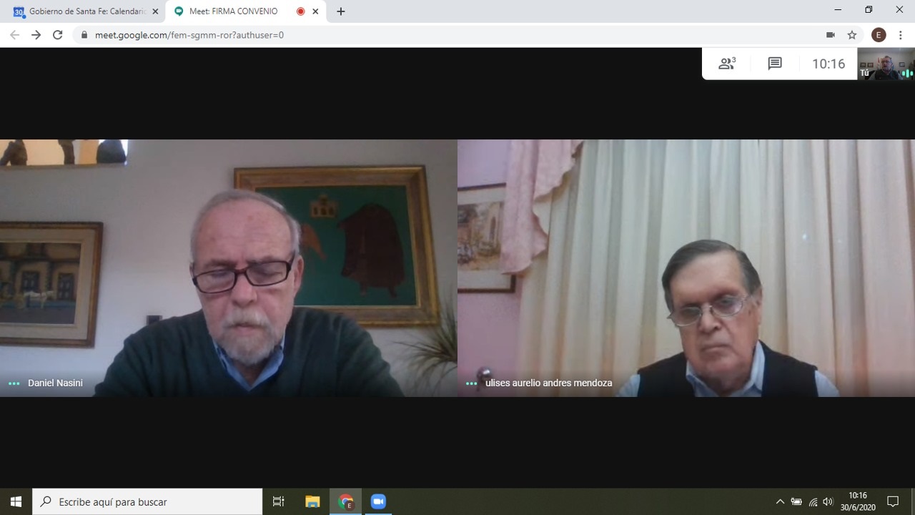
Task: Open volume control in system tray
Action: tap(828, 501)
